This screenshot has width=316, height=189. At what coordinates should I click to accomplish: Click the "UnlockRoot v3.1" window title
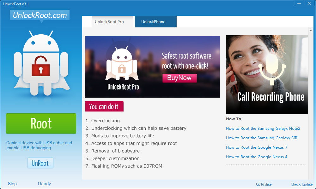click(x=16, y=4)
